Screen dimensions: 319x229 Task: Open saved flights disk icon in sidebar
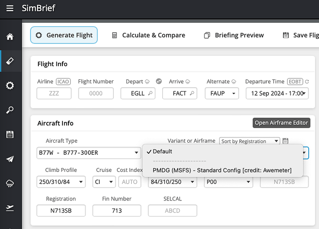coord(10,134)
